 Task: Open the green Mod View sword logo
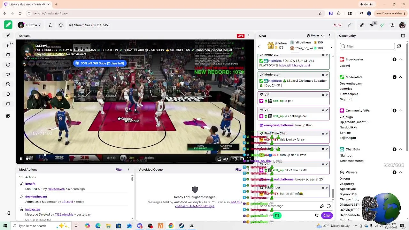click(x=8, y=25)
